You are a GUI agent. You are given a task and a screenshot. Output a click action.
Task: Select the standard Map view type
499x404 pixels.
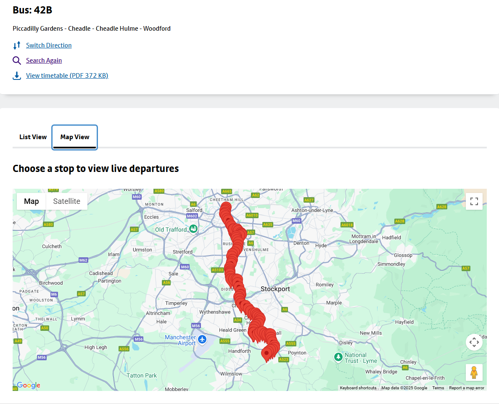(x=32, y=201)
